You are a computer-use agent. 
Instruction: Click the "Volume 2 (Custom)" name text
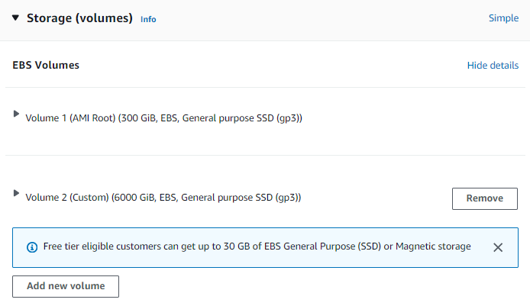point(67,198)
